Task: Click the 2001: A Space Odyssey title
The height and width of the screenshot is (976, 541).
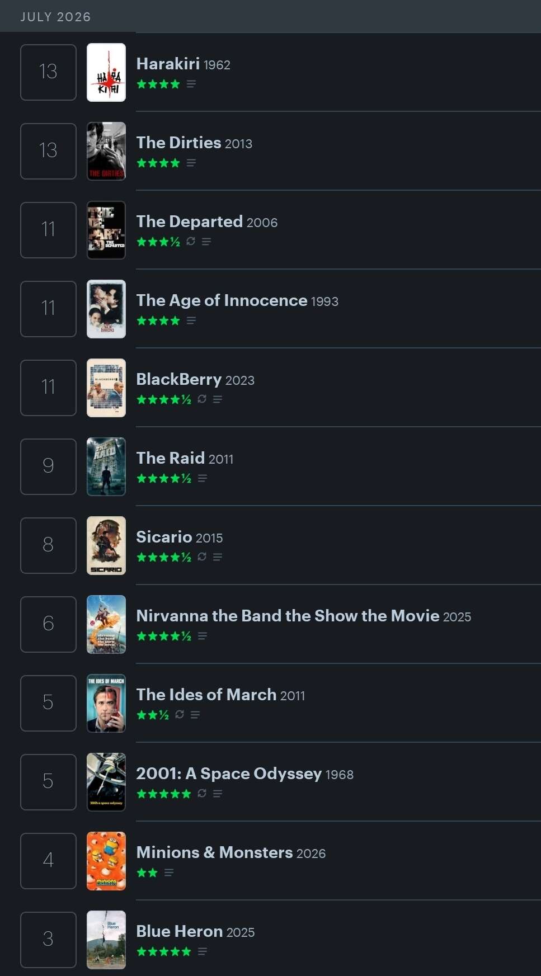Action: (x=229, y=774)
